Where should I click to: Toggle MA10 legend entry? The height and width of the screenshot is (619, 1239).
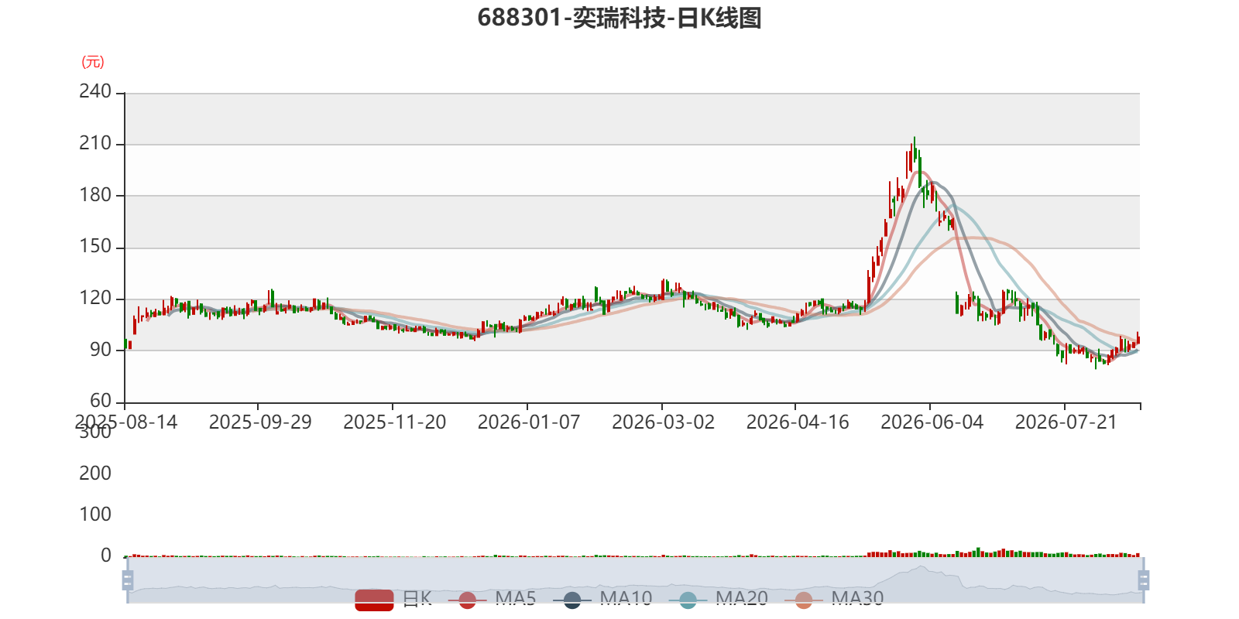pyautogui.click(x=602, y=599)
